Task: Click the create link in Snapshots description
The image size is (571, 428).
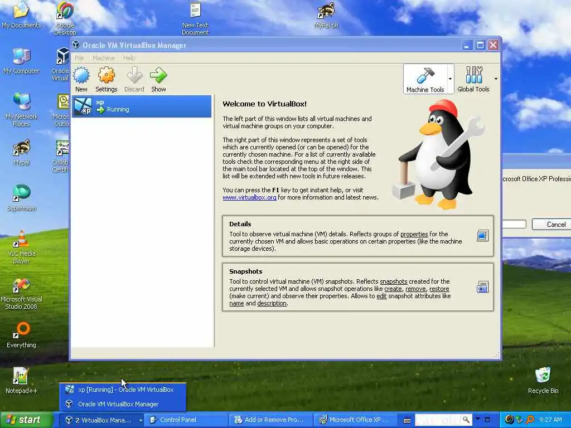Action: point(393,289)
